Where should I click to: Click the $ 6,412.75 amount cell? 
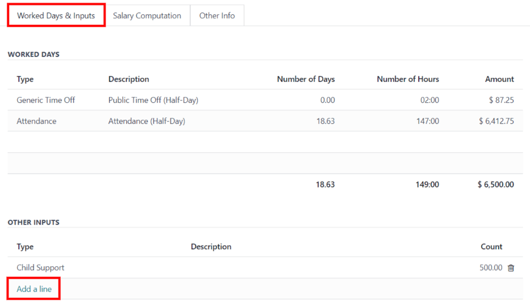(x=495, y=121)
